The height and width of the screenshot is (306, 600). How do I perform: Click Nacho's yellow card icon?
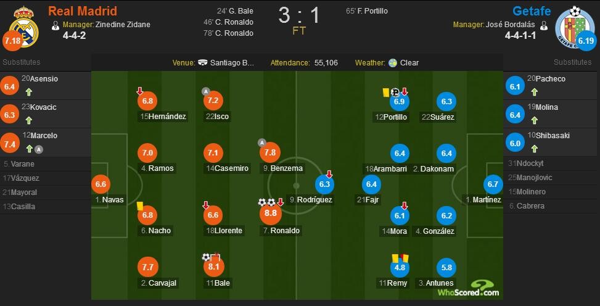coord(140,206)
